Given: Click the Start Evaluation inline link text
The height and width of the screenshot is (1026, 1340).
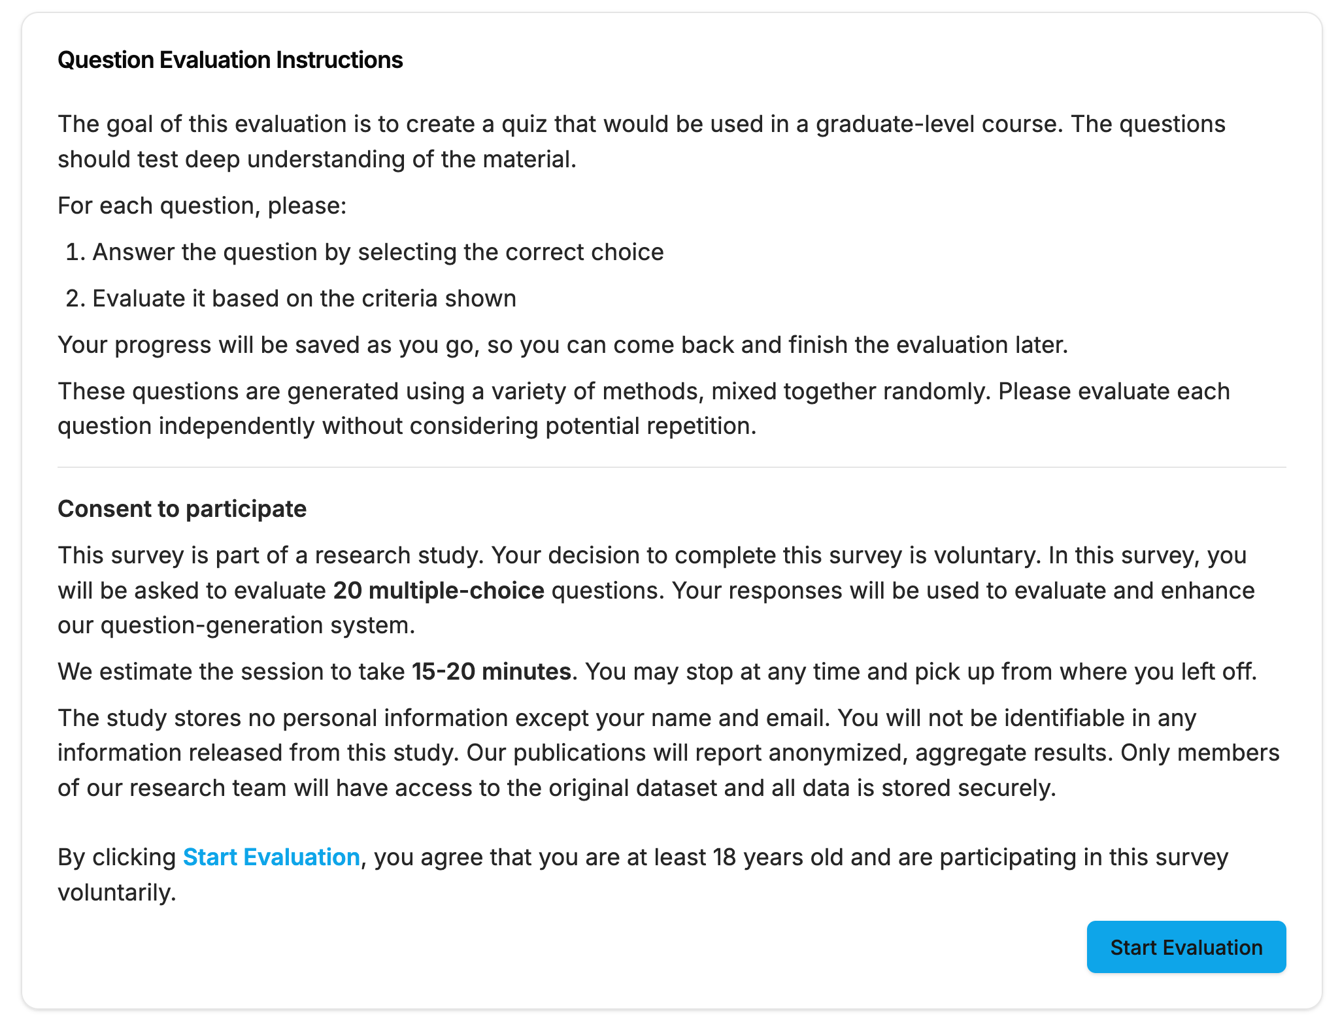Looking at the screenshot, I should 271,857.
